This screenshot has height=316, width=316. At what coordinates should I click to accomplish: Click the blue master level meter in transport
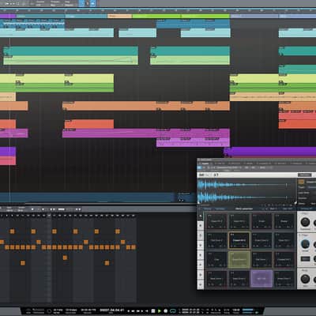248,310
